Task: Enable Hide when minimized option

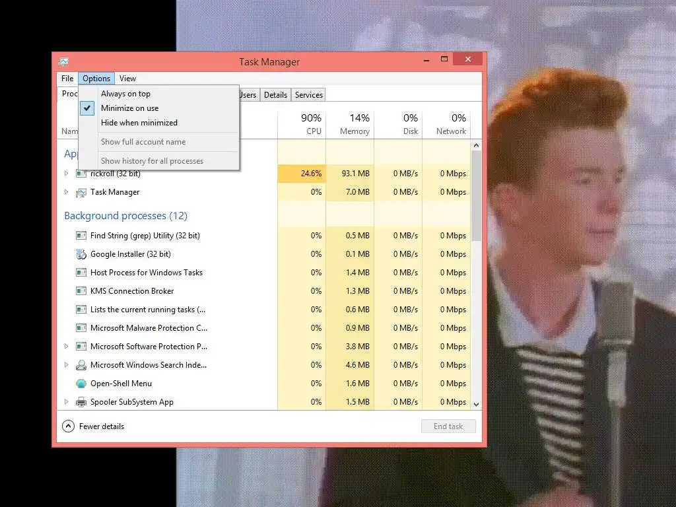Action: tap(139, 122)
